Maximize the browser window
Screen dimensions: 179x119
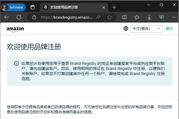(161, 5)
